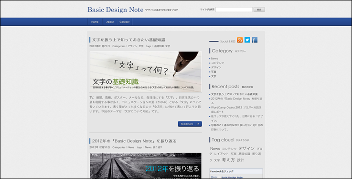The image size is (352, 179).
Task: Open post title 2012年の「Basic Design Note」を振り返る
Action: 134,141
